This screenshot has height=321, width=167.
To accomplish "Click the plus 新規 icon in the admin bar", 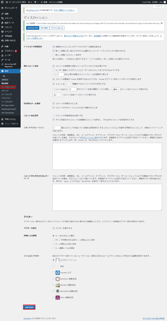I will [x=42, y=2].
